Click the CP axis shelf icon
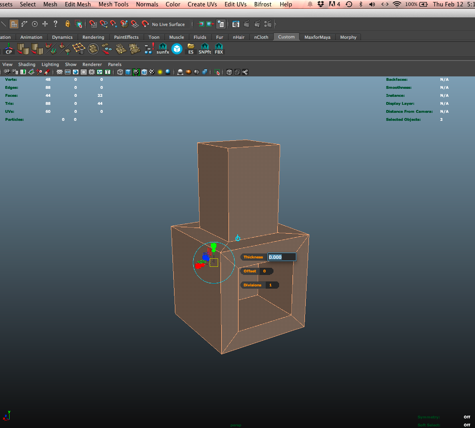The image size is (475, 428). pos(9,49)
